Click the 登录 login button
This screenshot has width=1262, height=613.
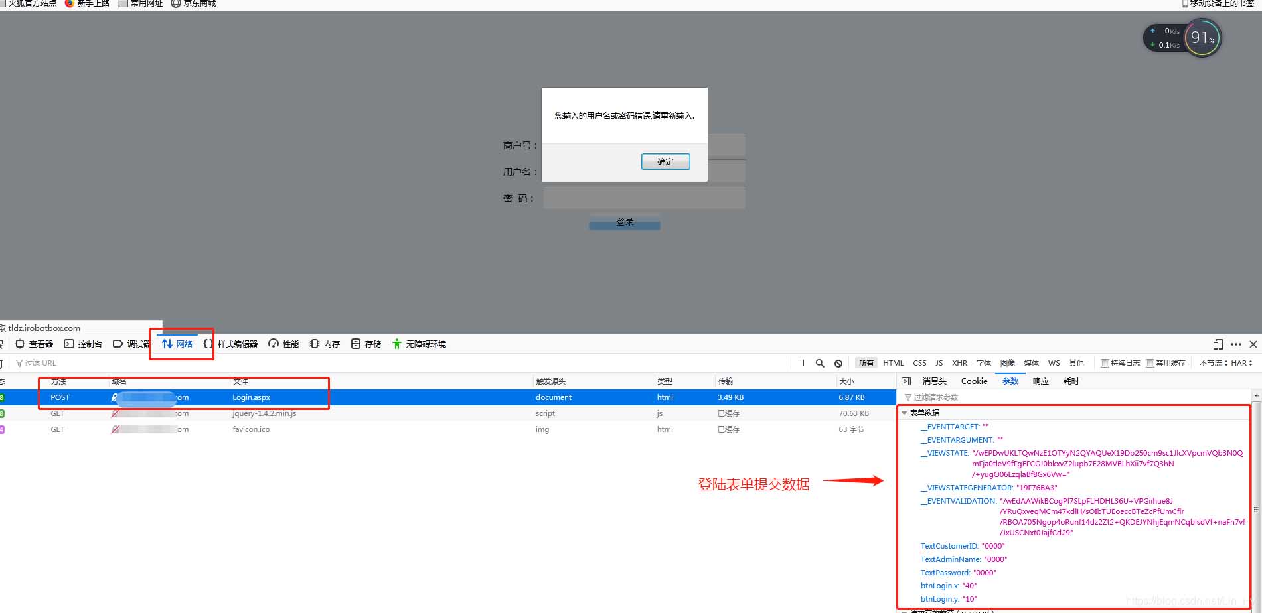tap(624, 222)
